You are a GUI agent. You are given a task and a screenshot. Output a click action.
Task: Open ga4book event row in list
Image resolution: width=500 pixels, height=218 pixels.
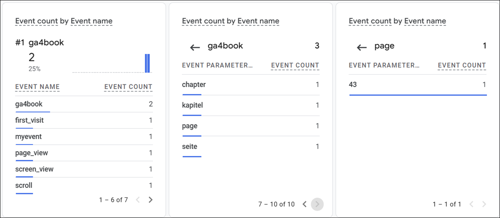(x=84, y=104)
